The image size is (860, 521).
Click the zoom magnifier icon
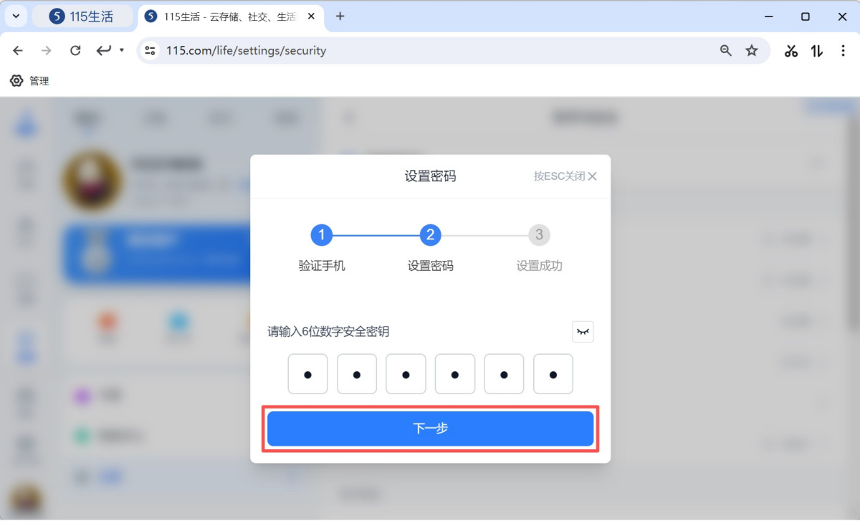pyautogui.click(x=726, y=50)
